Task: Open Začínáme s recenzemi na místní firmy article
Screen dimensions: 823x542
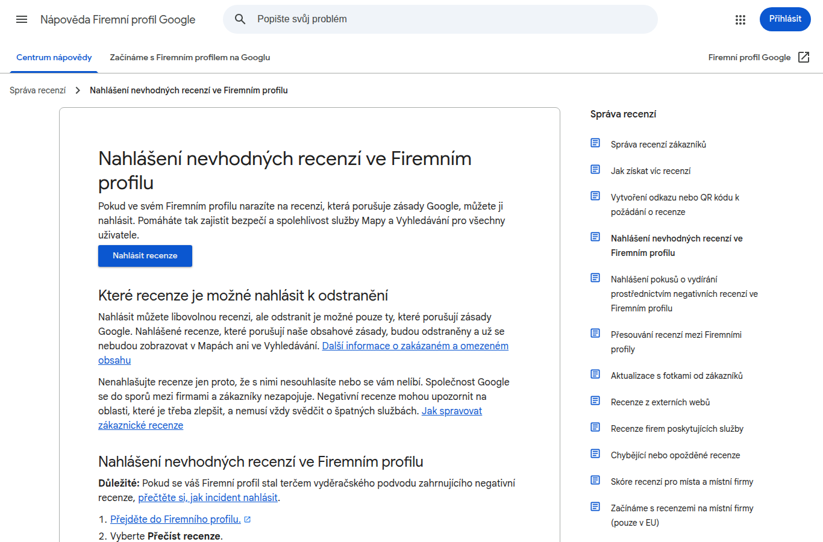Action: [x=682, y=516]
